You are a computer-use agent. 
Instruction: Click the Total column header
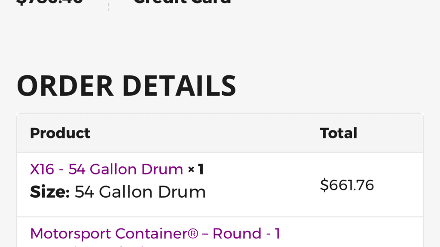coord(339,133)
